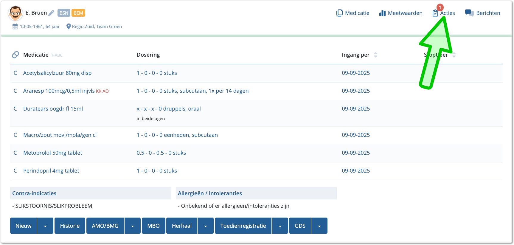Expand the Nieuw button dropdown arrow
This screenshot has width=514, height=245.
[45, 226]
